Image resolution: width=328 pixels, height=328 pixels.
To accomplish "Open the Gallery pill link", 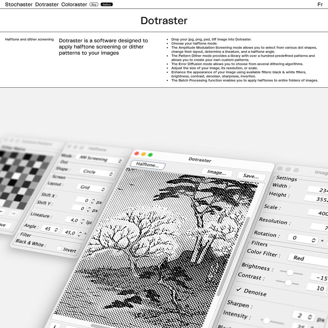I will coord(107,4).
